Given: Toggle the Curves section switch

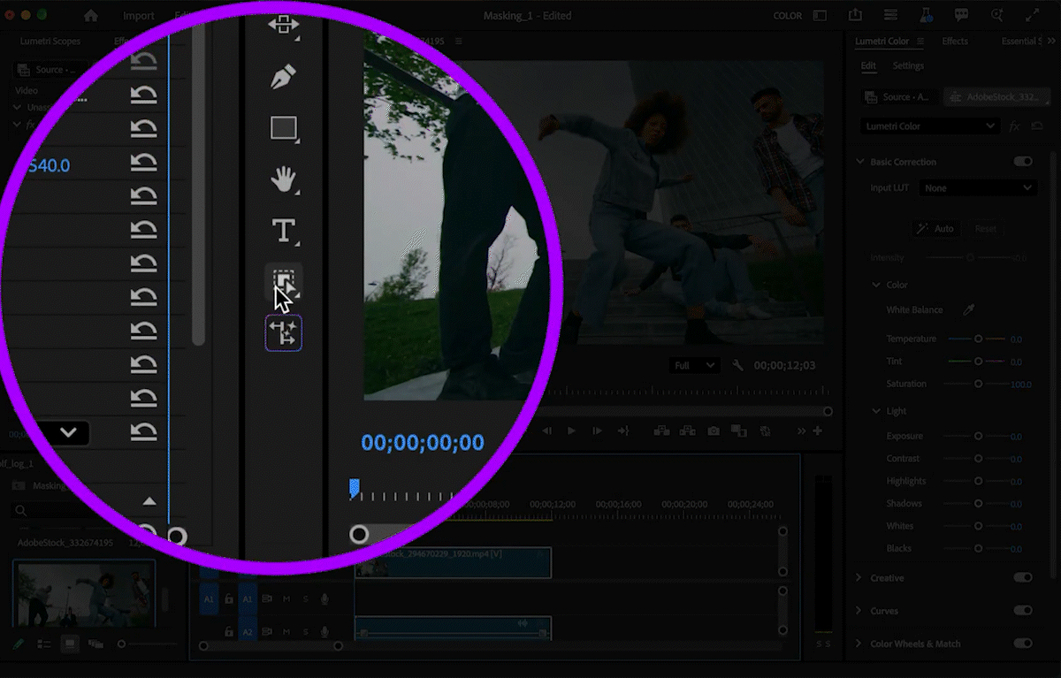Looking at the screenshot, I should (x=1023, y=611).
